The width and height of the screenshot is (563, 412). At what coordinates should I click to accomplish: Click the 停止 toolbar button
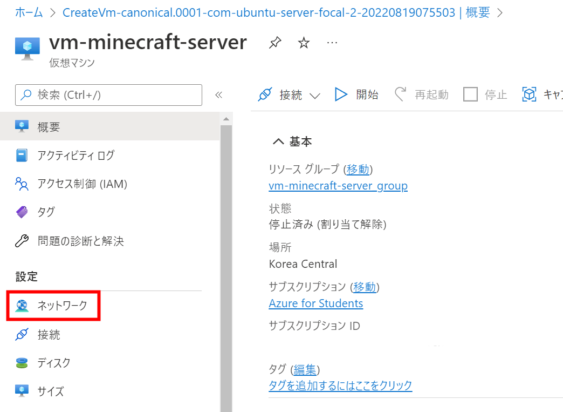tap(485, 94)
